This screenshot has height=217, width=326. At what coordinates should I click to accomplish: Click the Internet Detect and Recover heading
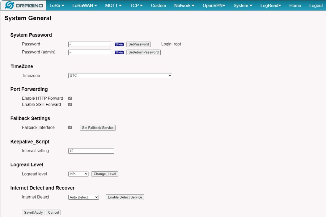point(43,188)
